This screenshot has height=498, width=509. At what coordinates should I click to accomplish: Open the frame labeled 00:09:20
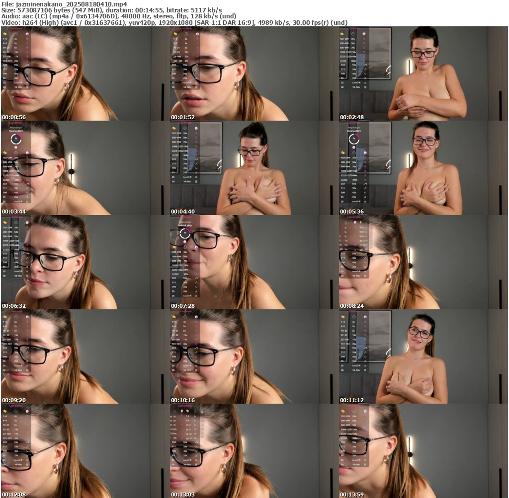tap(85, 356)
